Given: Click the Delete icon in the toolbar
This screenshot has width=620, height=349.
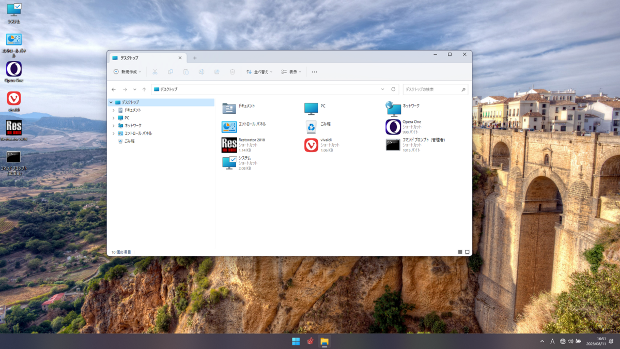Looking at the screenshot, I should click(x=233, y=71).
